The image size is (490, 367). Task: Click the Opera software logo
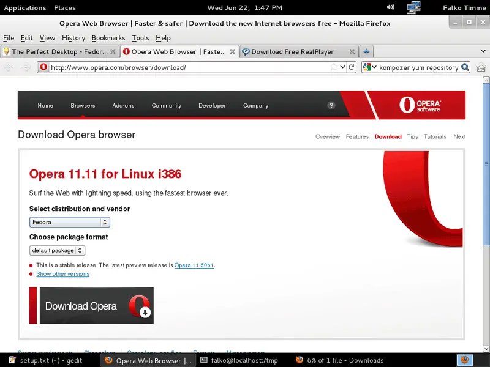(x=420, y=105)
